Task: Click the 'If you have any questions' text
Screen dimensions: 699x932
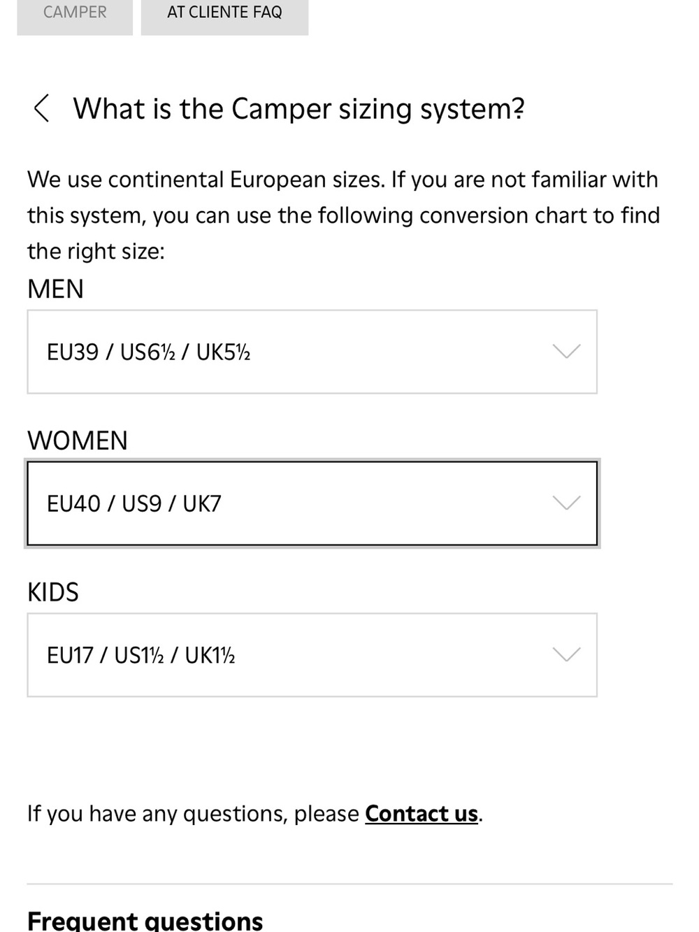Action: pos(193,814)
